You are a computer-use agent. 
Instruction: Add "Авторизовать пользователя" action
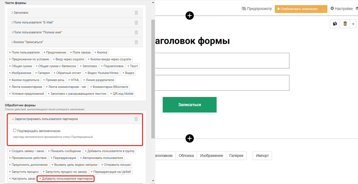pyautogui.click(x=101, y=158)
